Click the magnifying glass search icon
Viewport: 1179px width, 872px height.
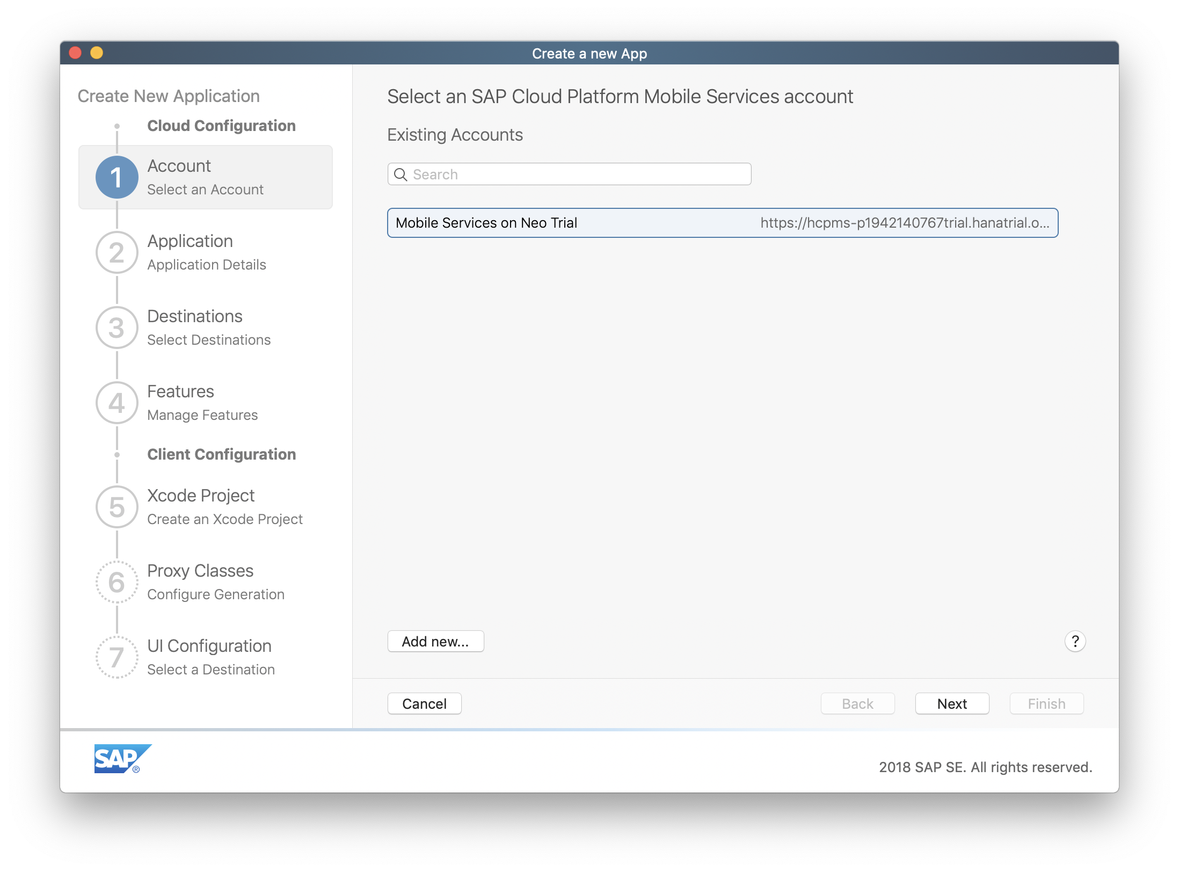click(401, 174)
